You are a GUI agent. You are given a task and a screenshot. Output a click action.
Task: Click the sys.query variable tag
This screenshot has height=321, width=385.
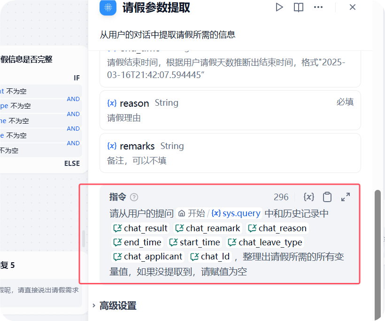[x=236, y=213]
